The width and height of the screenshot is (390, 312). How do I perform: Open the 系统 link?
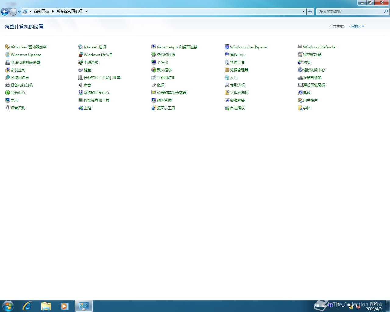pos(307,93)
